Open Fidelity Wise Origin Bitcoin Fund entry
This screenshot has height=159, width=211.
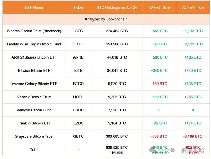point(34,44)
